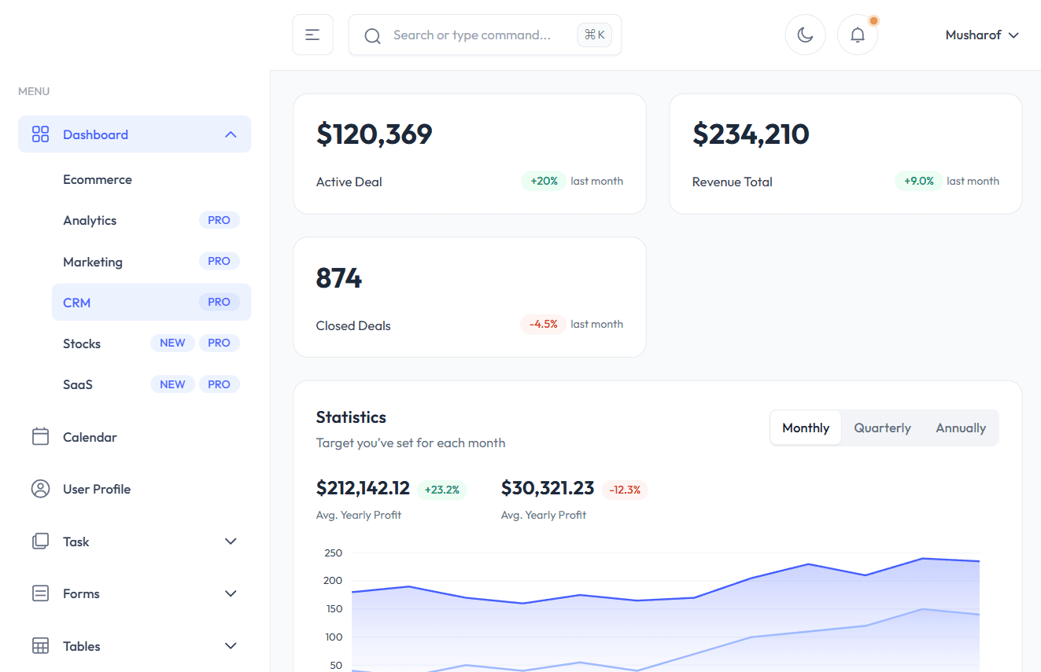Click the User Profile icon
Screen dimensions: 1041x672
pyautogui.click(x=40, y=488)
